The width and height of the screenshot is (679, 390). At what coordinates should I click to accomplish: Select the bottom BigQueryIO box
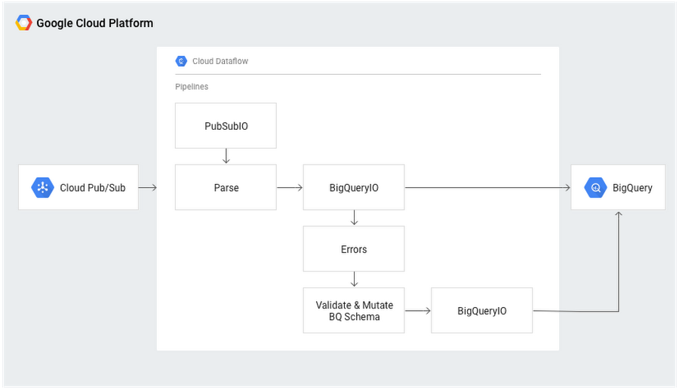click(x=481, y=310)
